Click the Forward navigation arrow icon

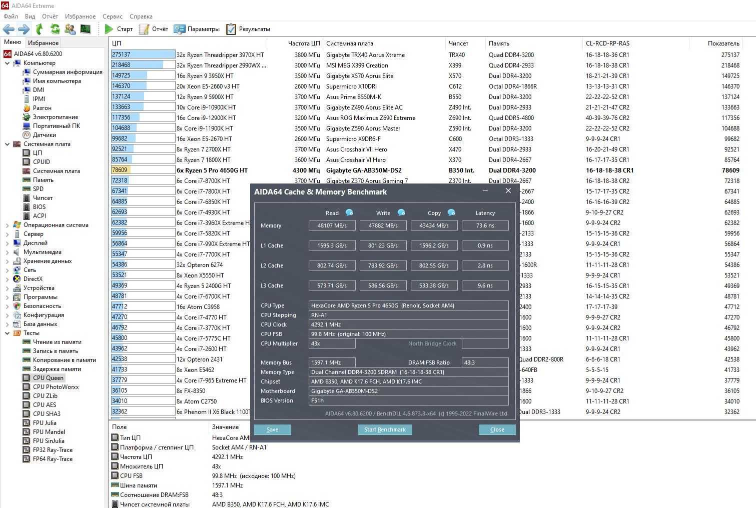pos(24,29)
